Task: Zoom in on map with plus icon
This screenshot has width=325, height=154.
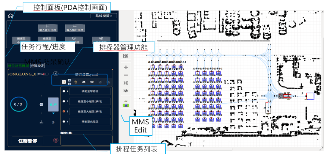Action: (126, 67)
